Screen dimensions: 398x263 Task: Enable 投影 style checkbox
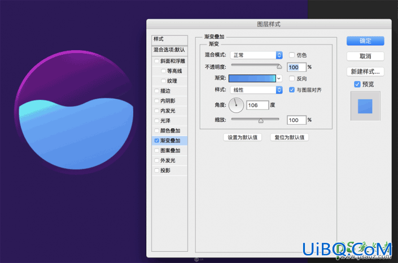tap(156, 170)
